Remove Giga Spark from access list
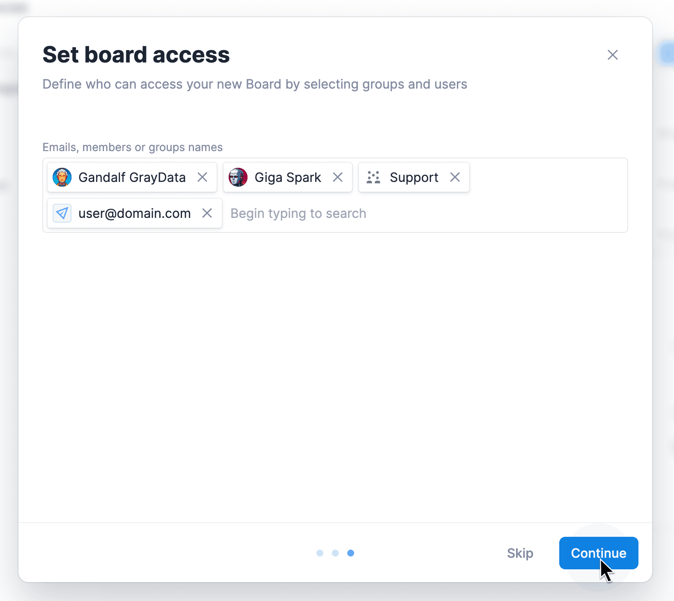The image size is (674, 601). click(338, 177)
